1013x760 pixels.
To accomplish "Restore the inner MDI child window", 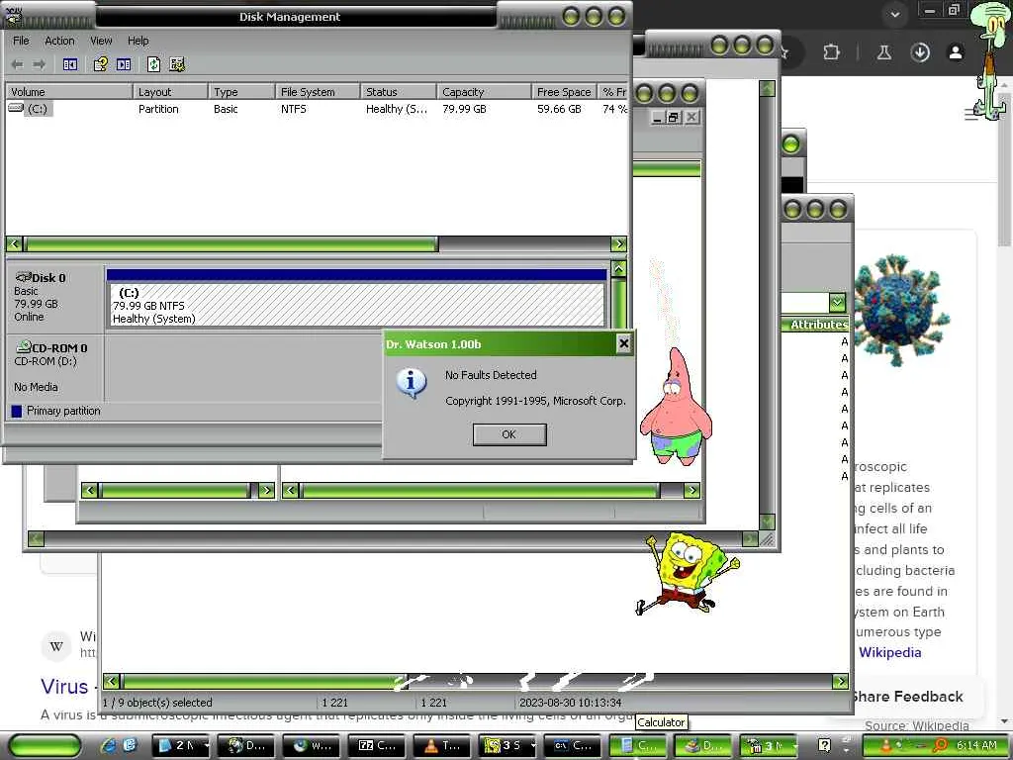I will [x=673, y=117].
